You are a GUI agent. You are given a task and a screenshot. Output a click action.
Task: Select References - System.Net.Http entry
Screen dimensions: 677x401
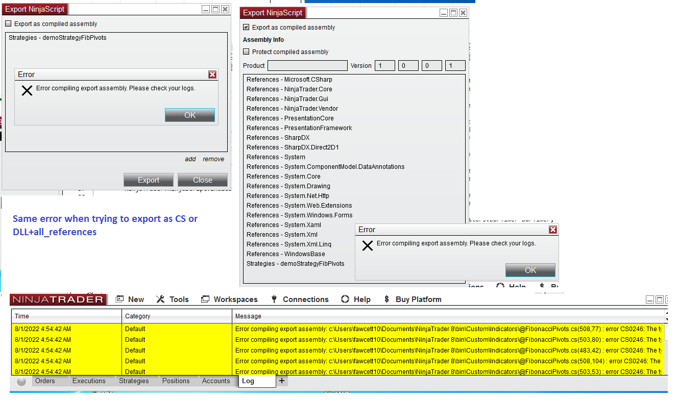[288, 196]
